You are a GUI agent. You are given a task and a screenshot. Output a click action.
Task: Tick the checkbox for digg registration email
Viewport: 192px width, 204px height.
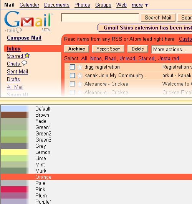pyautogui.click(x=72, y=67)
